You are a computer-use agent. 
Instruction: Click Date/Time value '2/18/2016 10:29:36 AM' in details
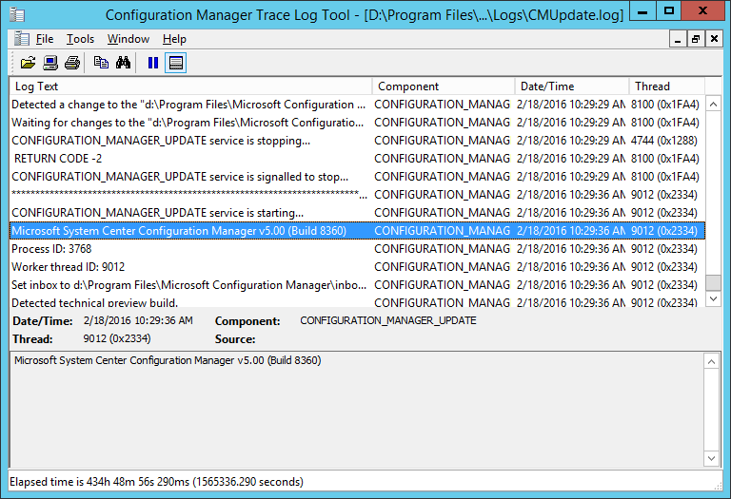pos(138,320)
